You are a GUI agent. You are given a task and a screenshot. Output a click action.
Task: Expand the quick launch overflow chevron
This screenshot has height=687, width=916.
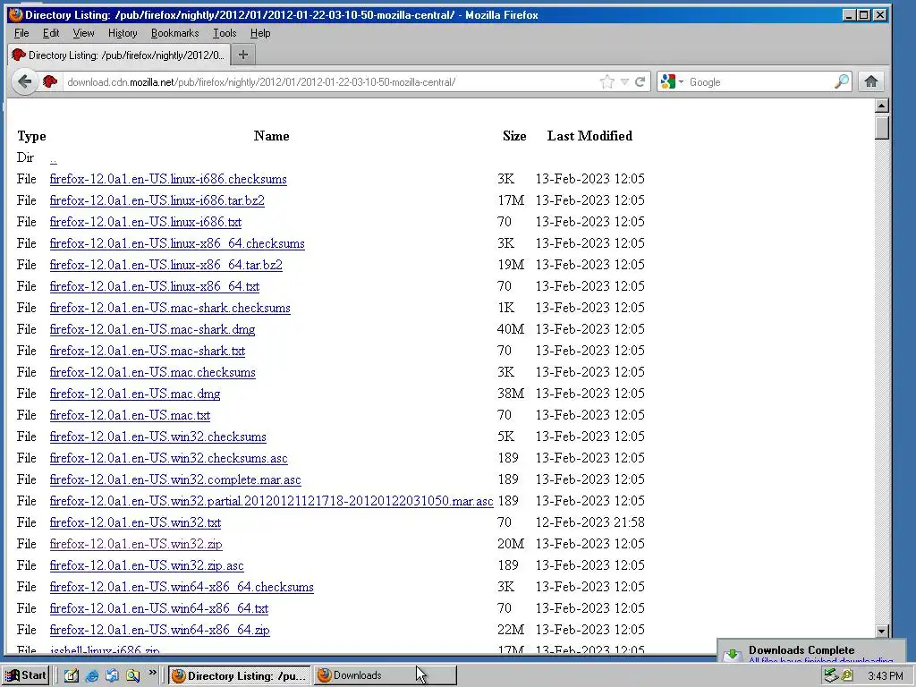coord(152,673)
